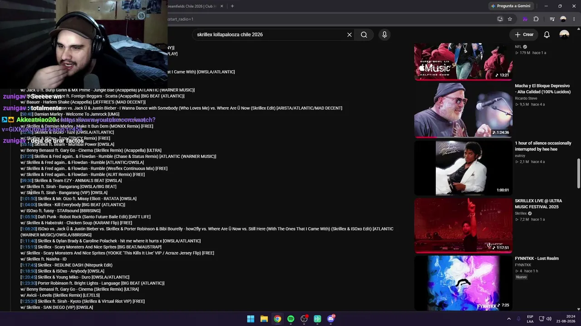Jump to timestamp 1:01:50 RATATA

pos(29,199)
